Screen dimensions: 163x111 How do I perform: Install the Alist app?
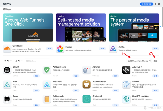(x=36, y=91)
